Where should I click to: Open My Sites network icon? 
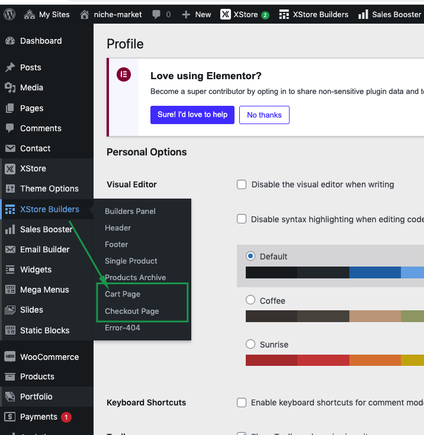[x=30, y=14]
